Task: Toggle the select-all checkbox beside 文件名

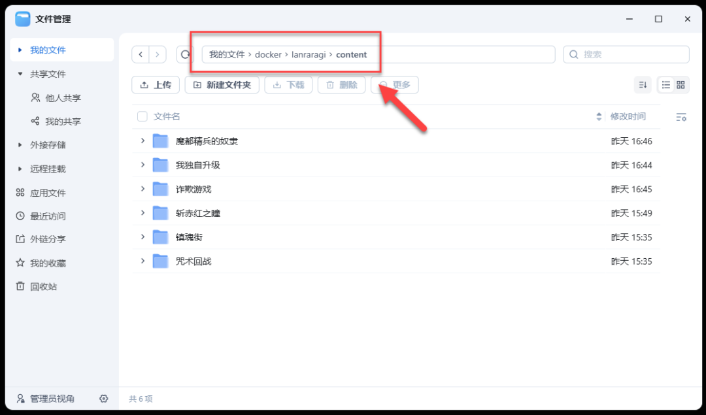Action: 143,116
